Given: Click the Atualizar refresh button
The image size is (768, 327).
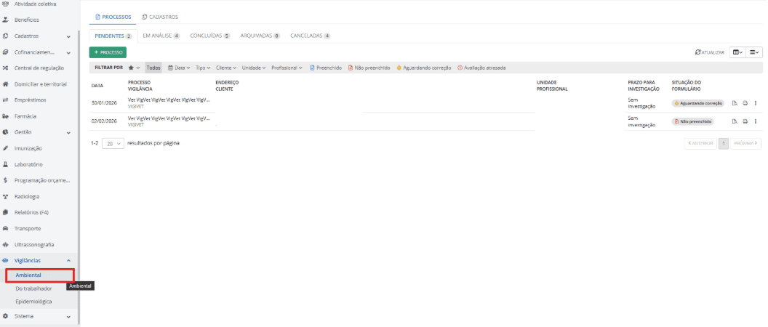Looking at the screenshot, I should click(x=710, y=52).
